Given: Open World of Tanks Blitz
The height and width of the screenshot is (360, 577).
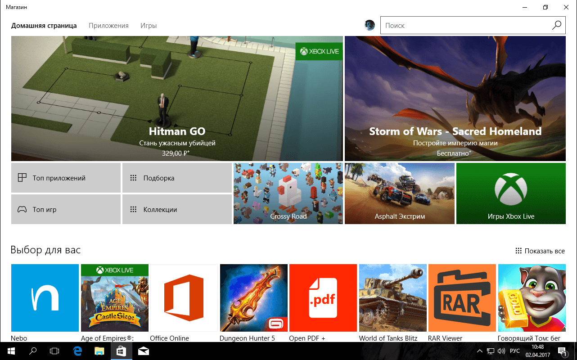Looking at the screenshot, I should 392,298.
